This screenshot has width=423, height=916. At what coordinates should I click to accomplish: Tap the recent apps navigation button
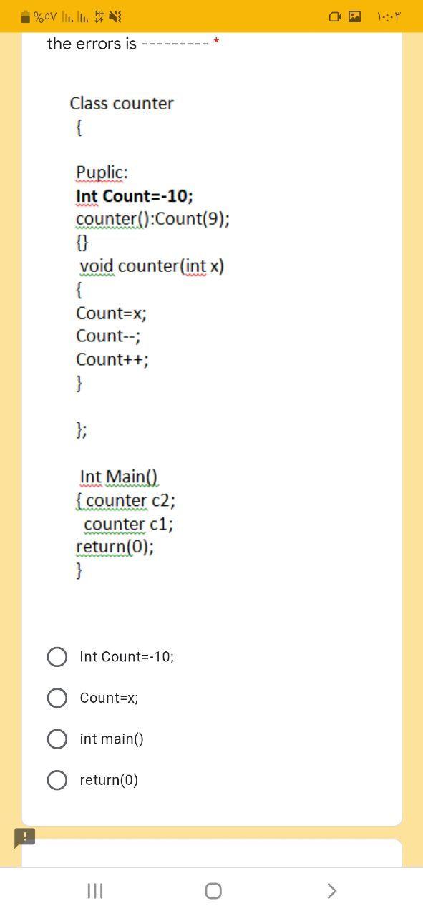[95, 891]
